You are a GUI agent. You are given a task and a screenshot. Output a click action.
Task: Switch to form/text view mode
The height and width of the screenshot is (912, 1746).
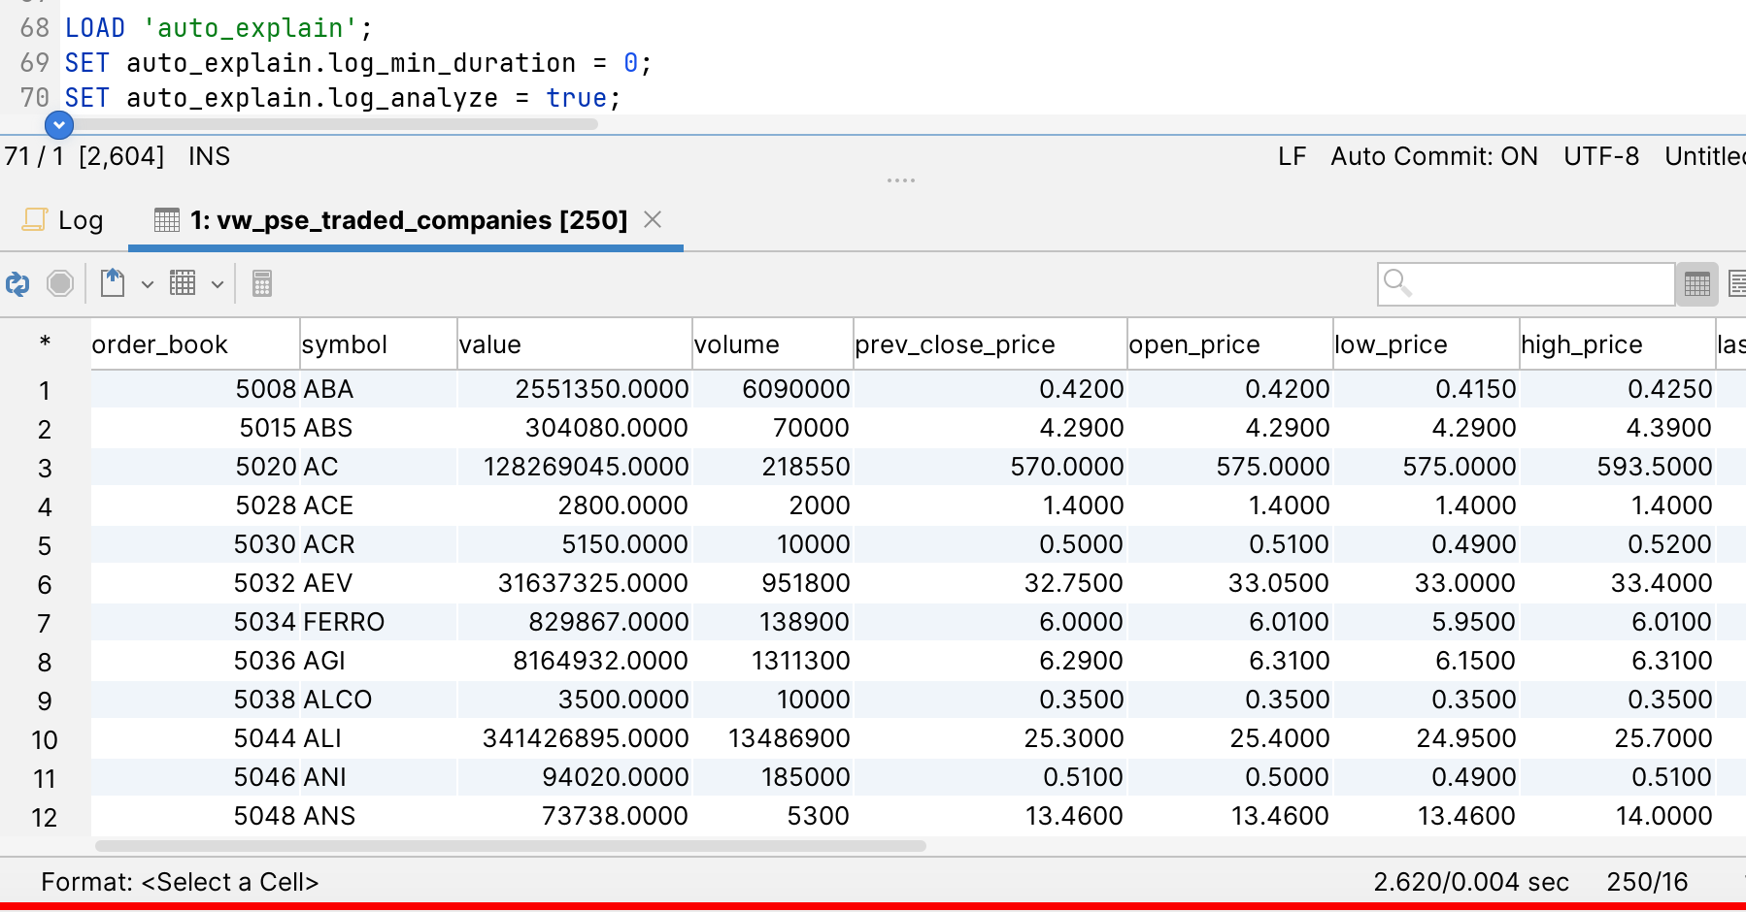tap(1736, 284)
